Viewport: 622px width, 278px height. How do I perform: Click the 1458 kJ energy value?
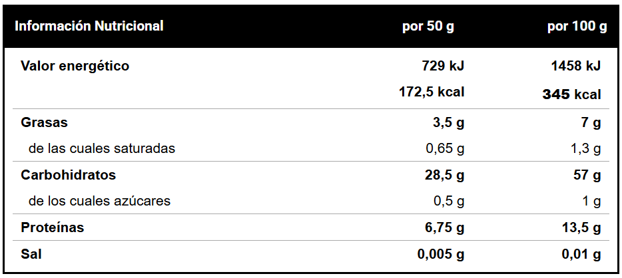click(576, 66)
